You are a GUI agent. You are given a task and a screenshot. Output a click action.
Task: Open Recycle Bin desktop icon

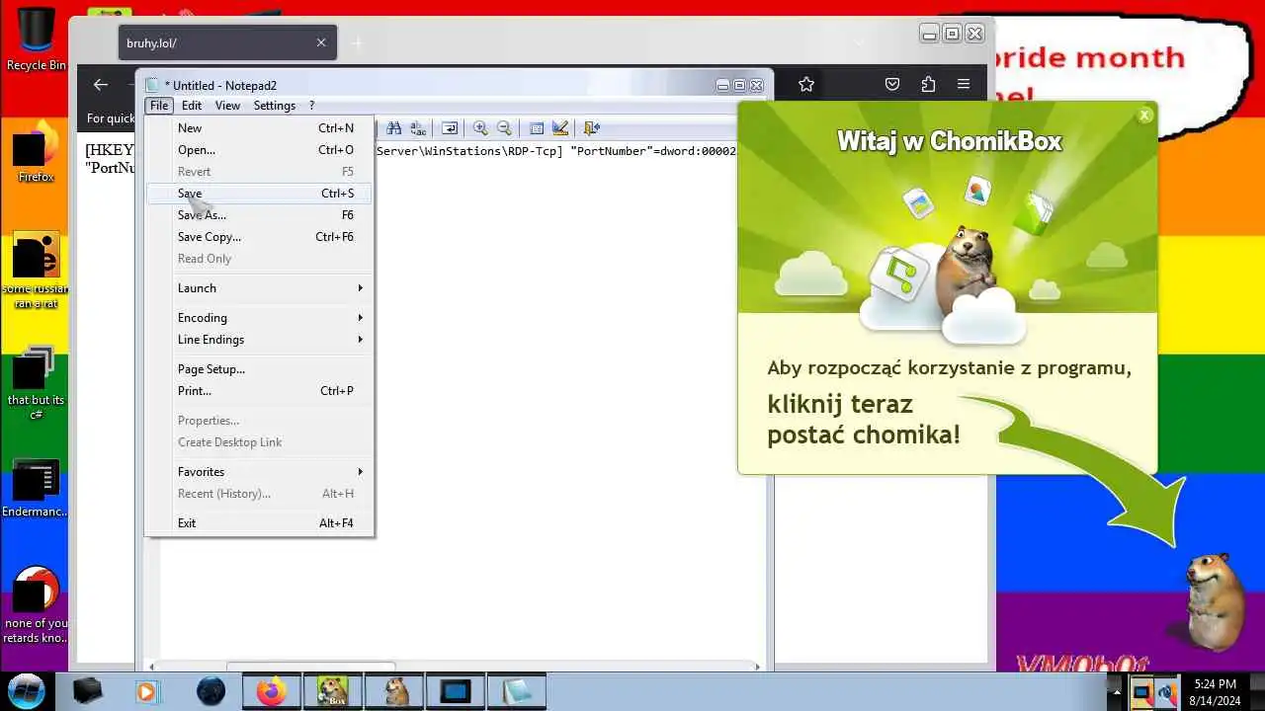(37, 39)
